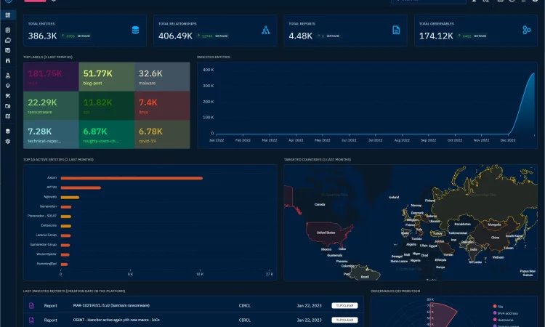The image size is (545, 327).
Task: Open the Dashboard icon in the sidebar
Action: tap(8, 15)
